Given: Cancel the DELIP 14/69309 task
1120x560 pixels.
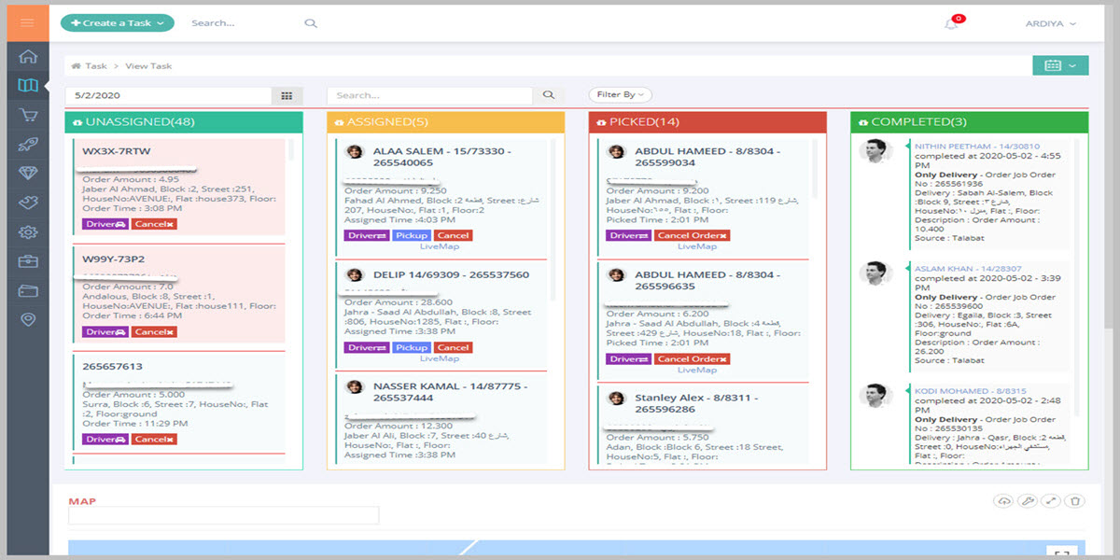Looking at the screenshot, I should pyautogui.click(x=453, y=347).
